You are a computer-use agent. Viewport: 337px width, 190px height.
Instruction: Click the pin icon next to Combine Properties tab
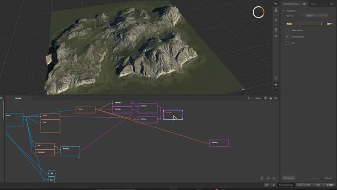[x=304, y=4]
